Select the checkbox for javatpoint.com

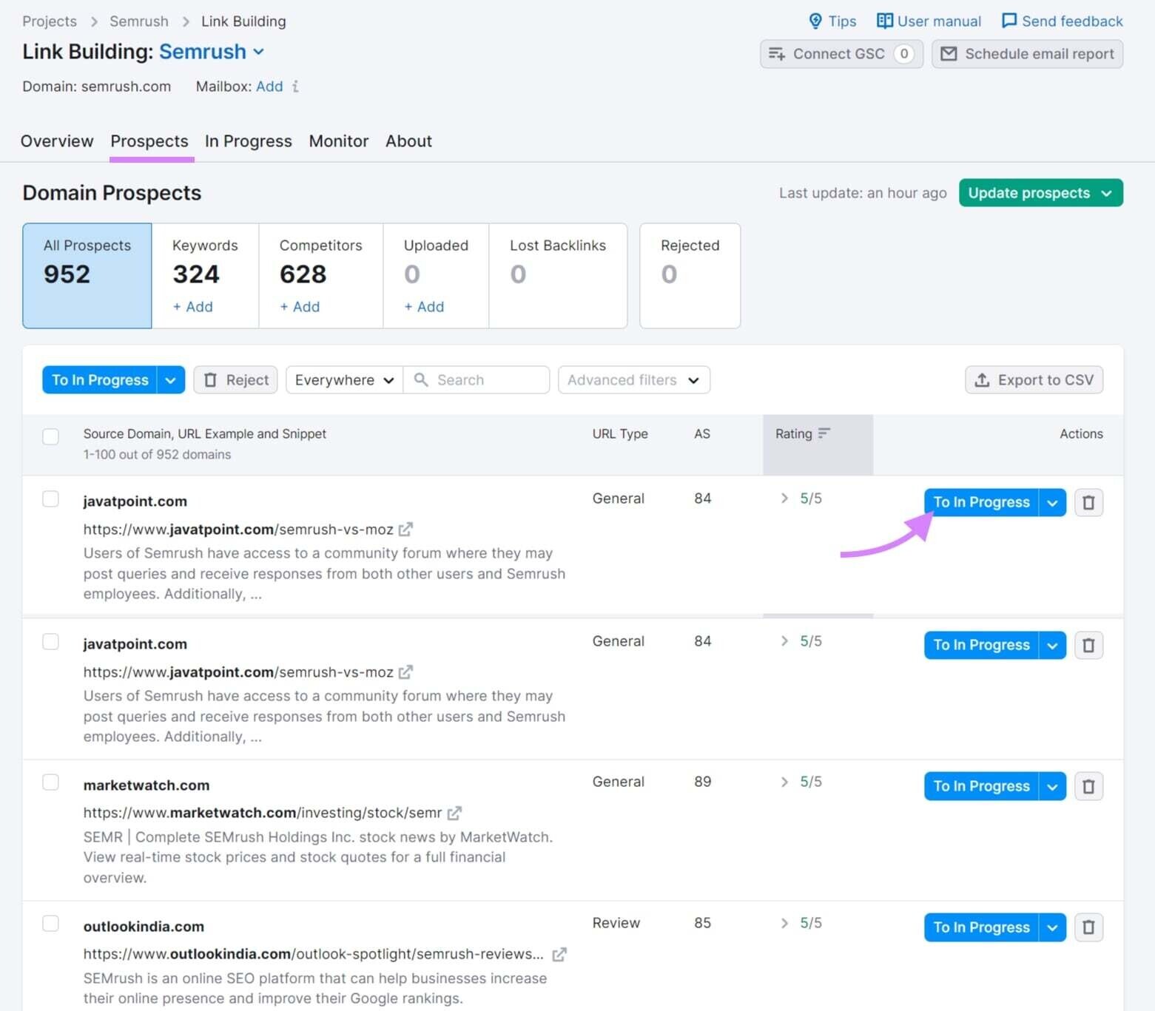click(x=50, y=498)
